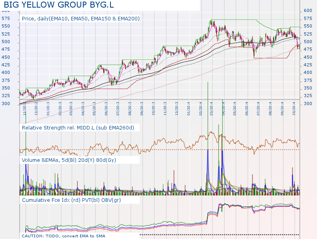
Task: Select the 05/20:3 date label
Action: tap(94, 109)
